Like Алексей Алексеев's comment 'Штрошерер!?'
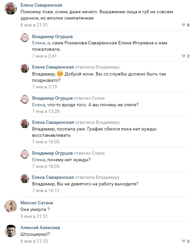Image resolution: width=192 pixels, height=246 pixels. [185, 241]
